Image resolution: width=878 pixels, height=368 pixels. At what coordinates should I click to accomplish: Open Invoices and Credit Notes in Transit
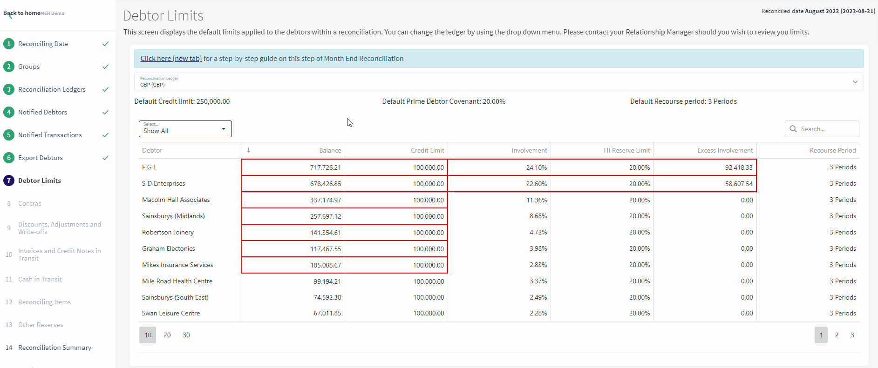tap(60, 254)
